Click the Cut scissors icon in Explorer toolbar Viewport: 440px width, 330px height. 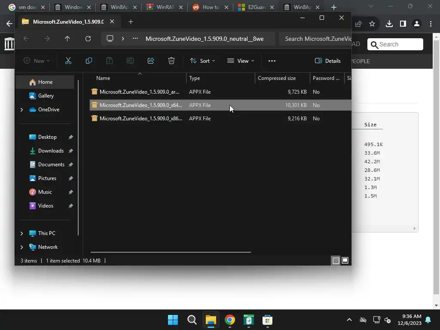[x=68, y=61]
